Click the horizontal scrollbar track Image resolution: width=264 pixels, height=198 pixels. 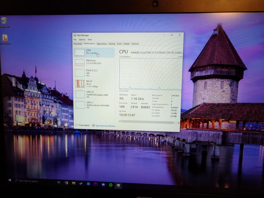click(147, 122)
